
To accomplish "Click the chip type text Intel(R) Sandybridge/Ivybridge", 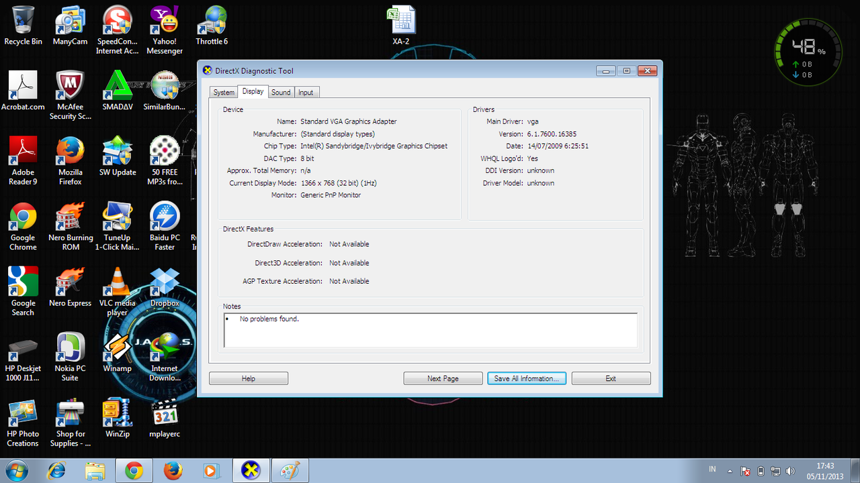I will coord(374,146).
